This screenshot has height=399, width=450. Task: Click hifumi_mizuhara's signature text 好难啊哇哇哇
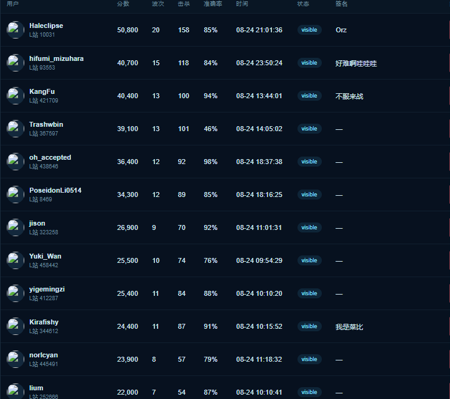click(356, 63)
